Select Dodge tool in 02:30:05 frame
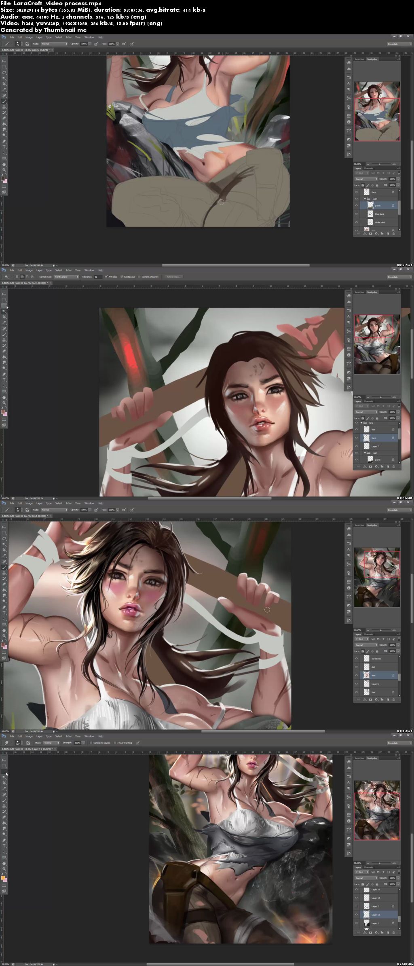 point(4,834)
